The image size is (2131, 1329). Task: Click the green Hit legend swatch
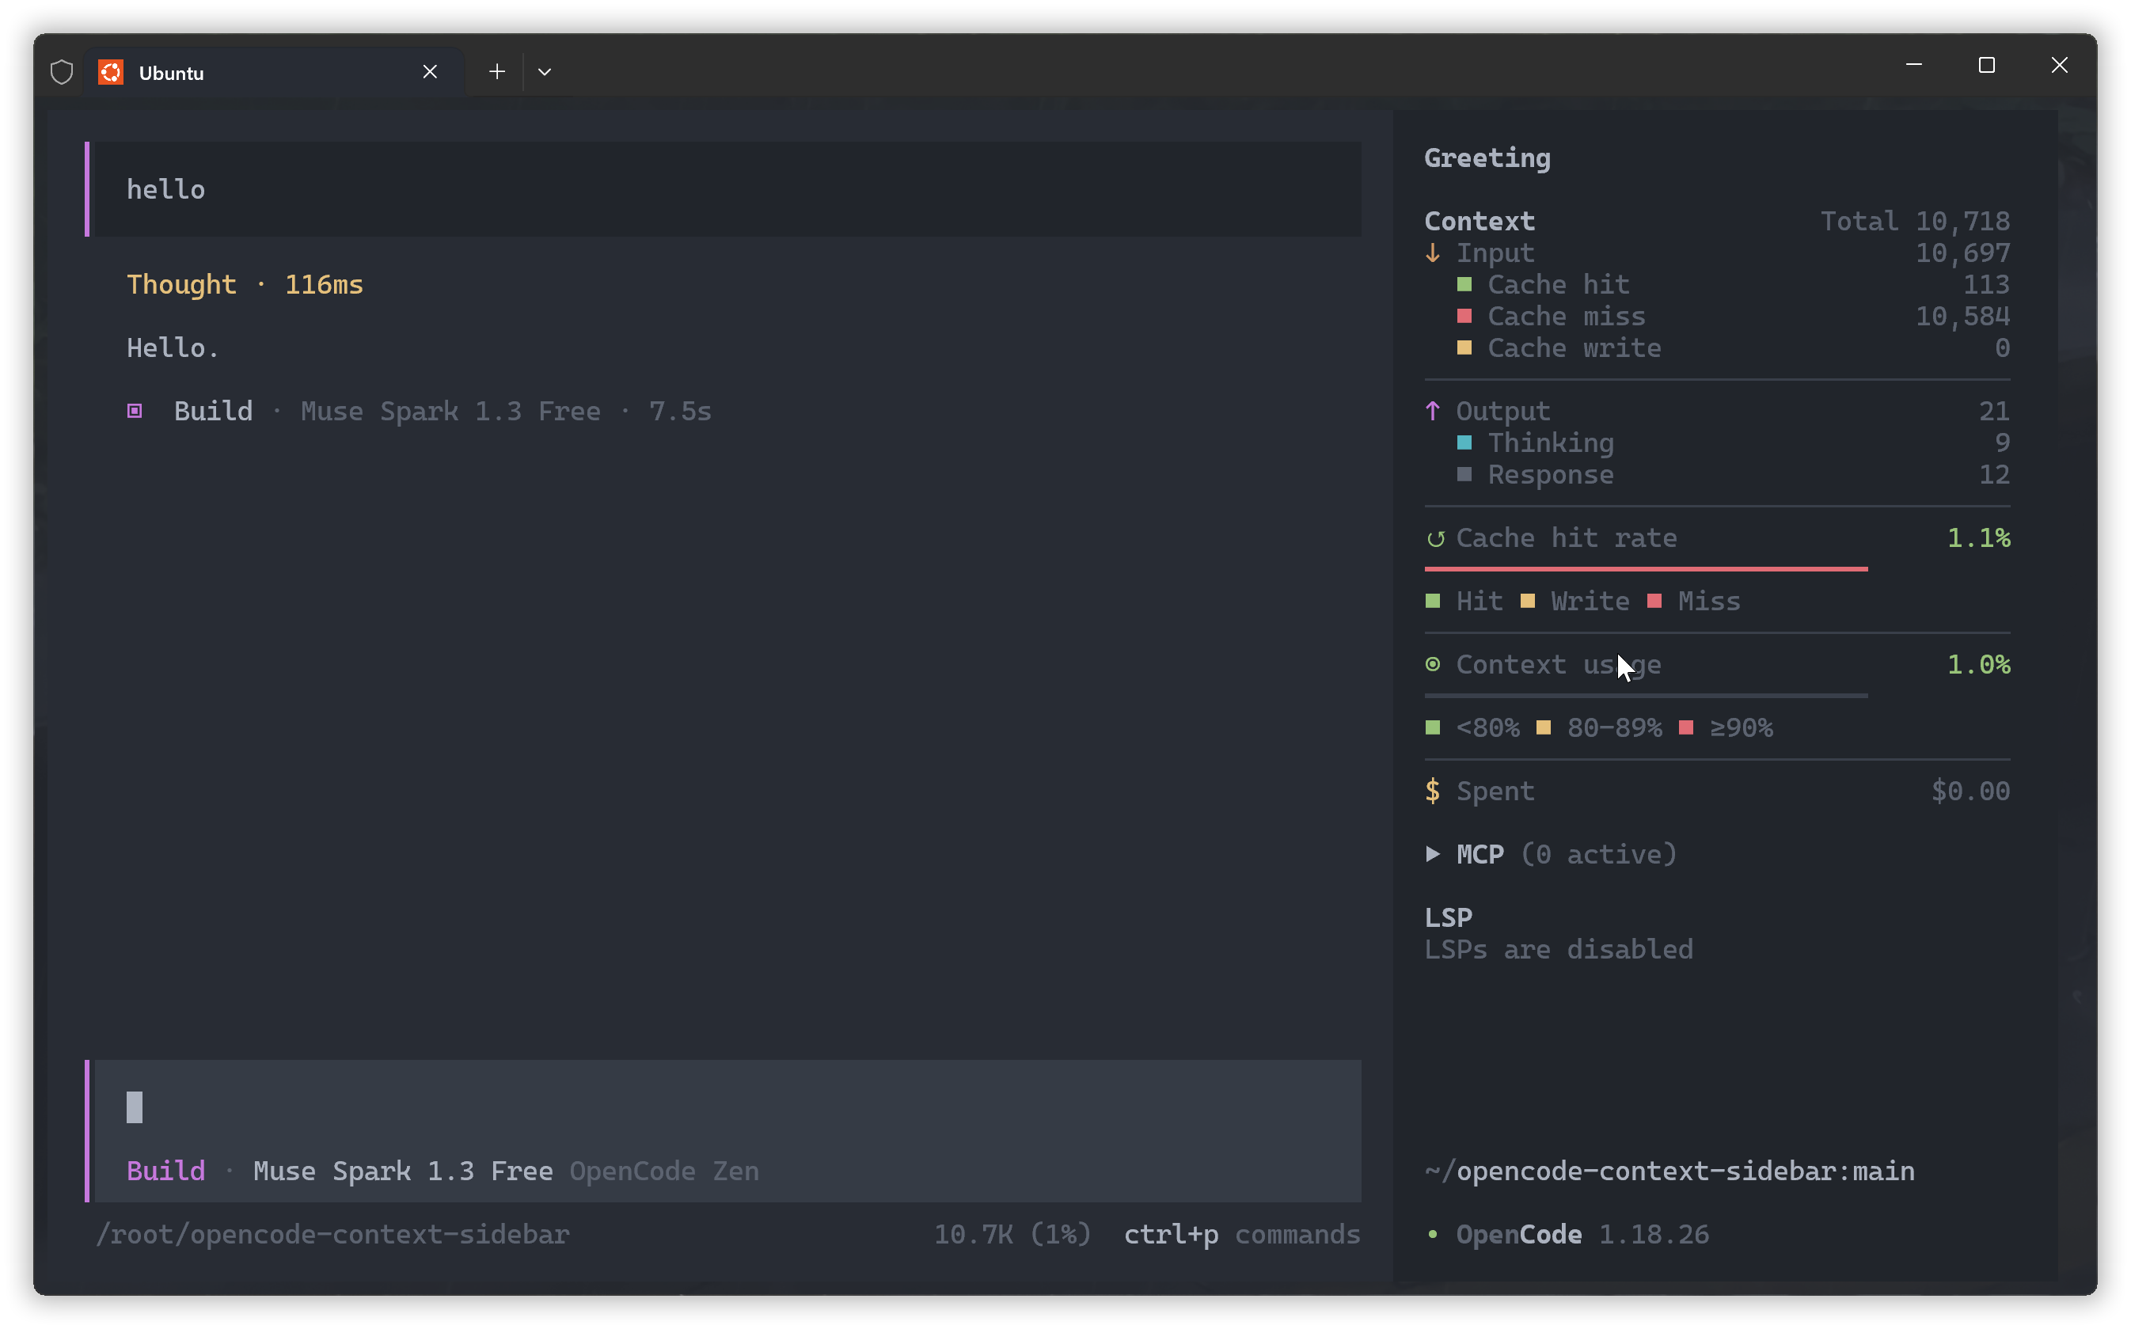(1432, 602)
